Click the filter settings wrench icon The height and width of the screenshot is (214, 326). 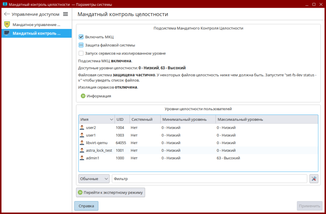314,179
